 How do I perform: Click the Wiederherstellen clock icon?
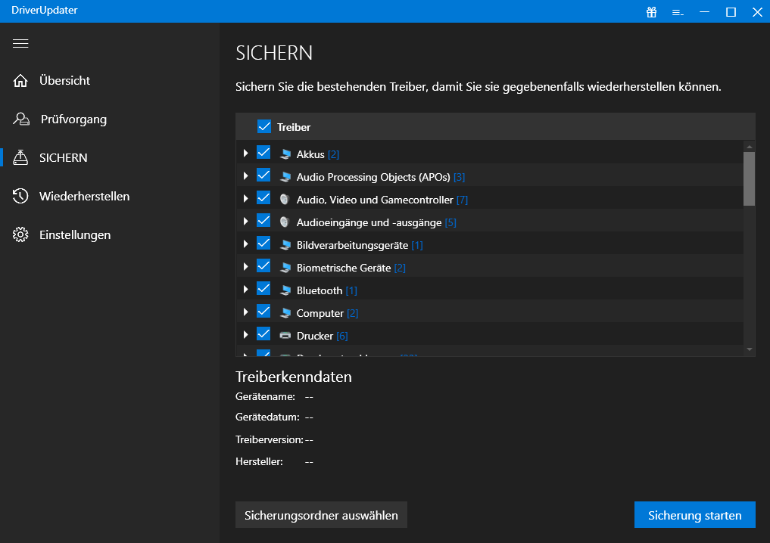[20, 197]
